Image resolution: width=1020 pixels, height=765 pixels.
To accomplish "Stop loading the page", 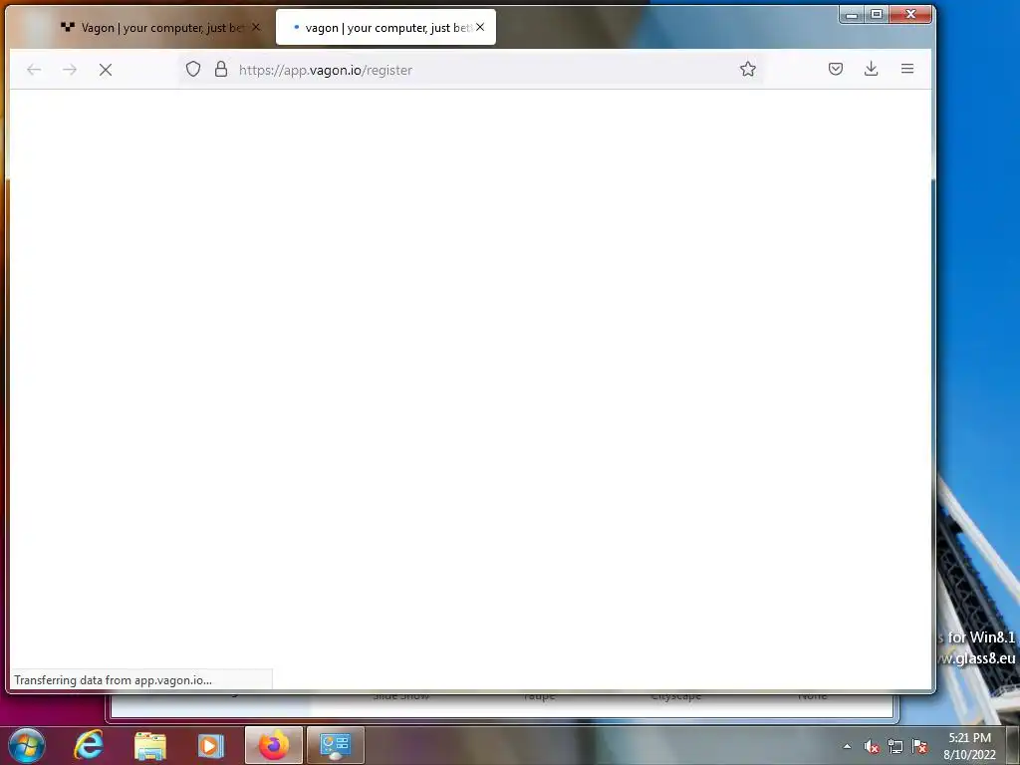I will coord(106,70).
